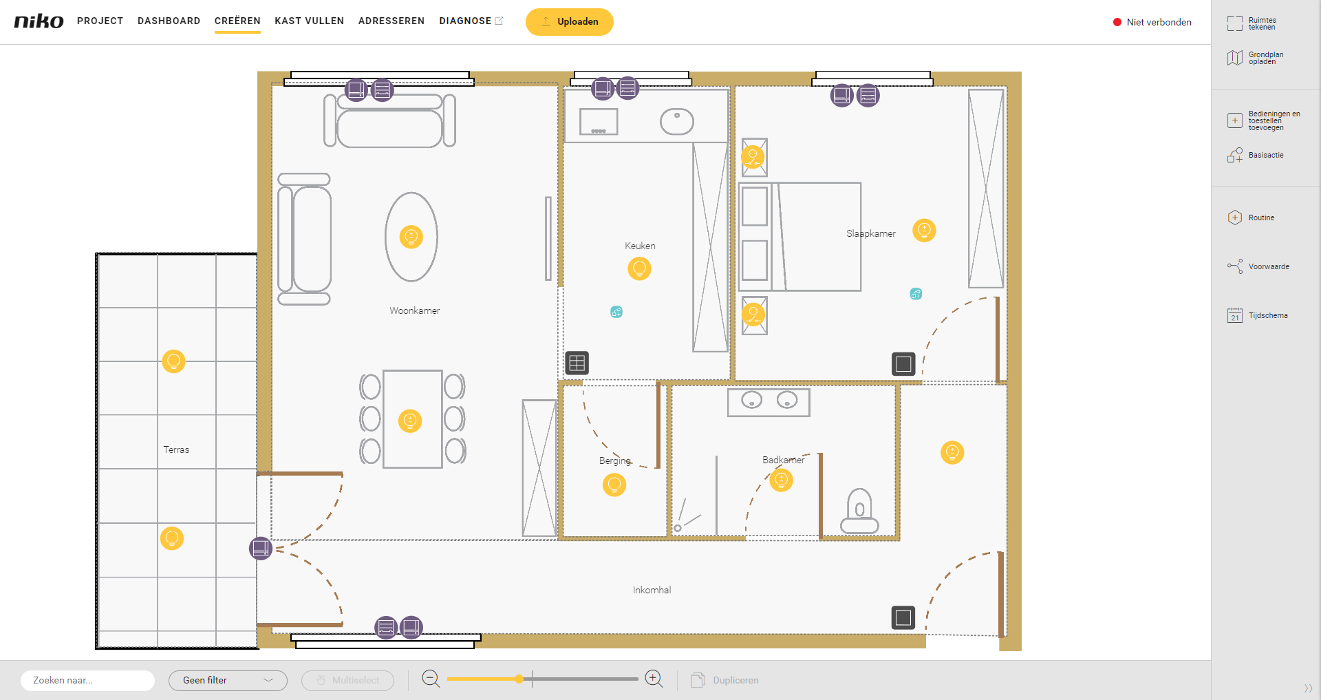Create a new Routine
The width and height of the screenshot is (1321, 700).
1251,218
